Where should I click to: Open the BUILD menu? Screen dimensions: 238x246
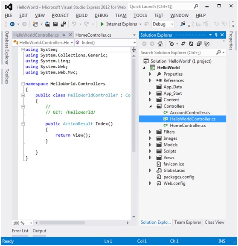(81, 15)
